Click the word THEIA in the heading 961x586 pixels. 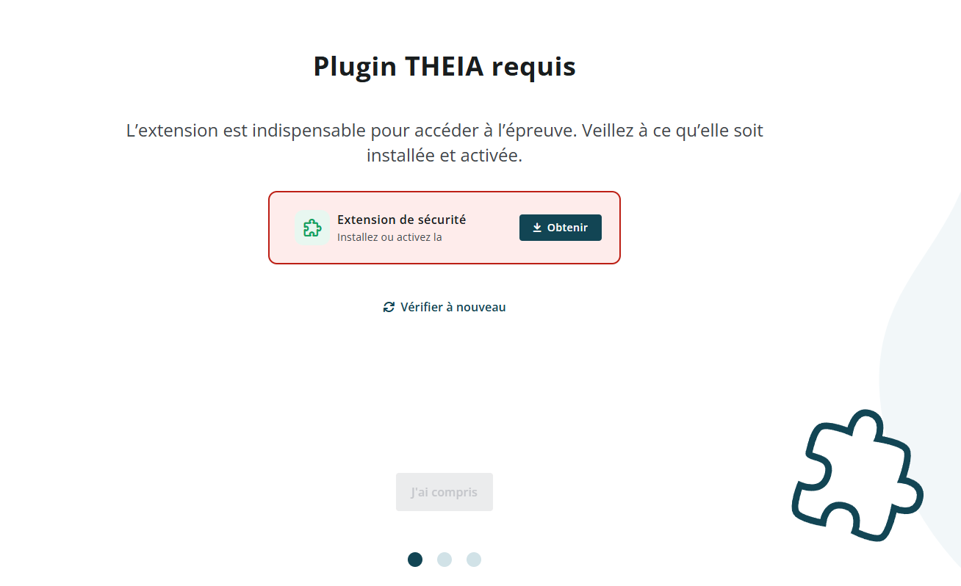point(444,67)
